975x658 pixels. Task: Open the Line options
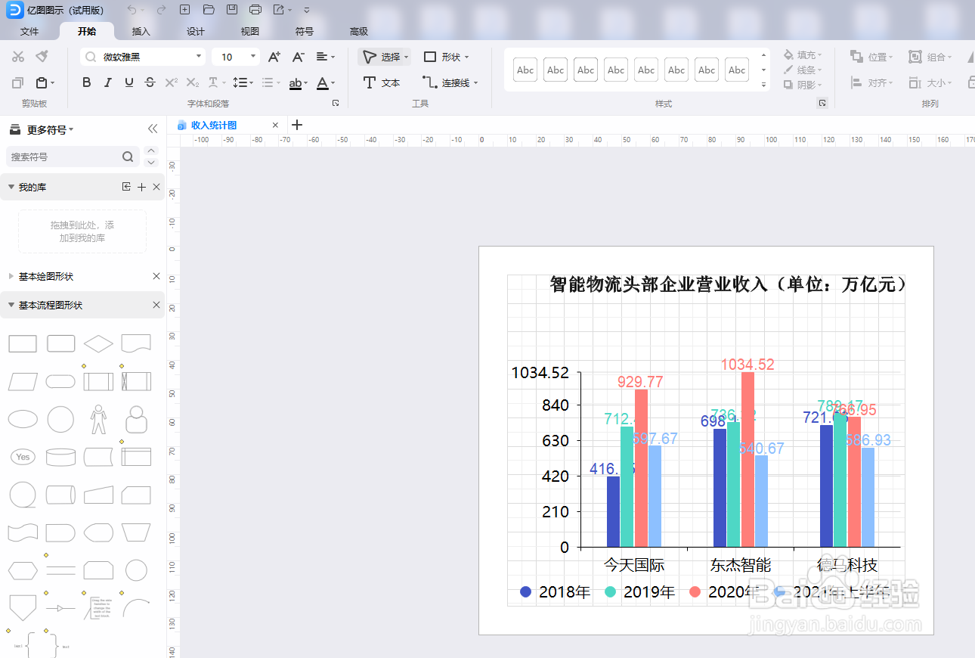tap(803, 70)
